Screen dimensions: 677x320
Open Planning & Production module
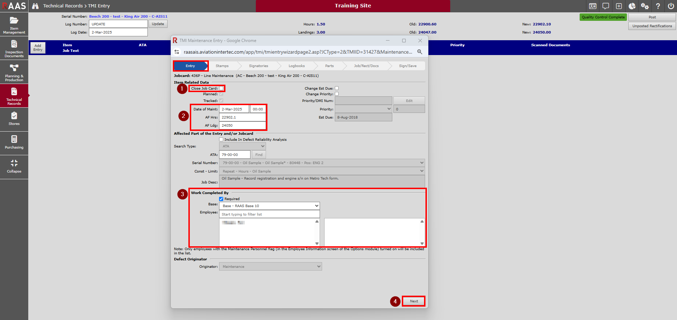pyautogui.click(x=14, y=72)
